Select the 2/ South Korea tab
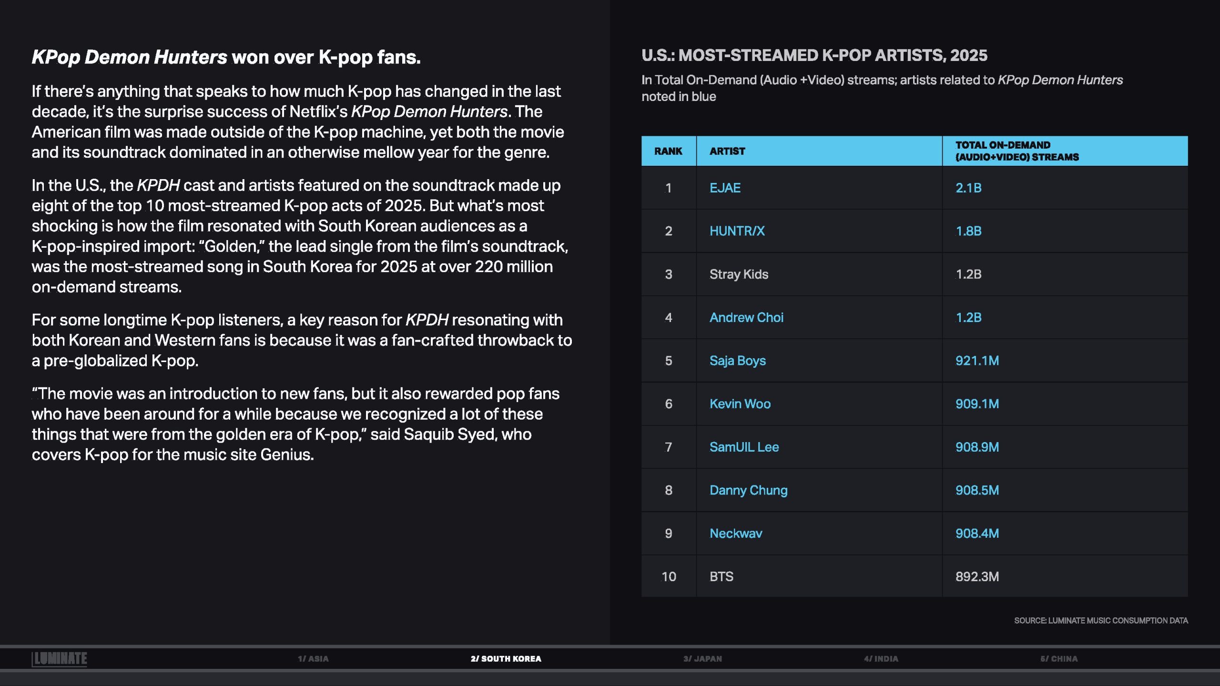 point(506,659)
